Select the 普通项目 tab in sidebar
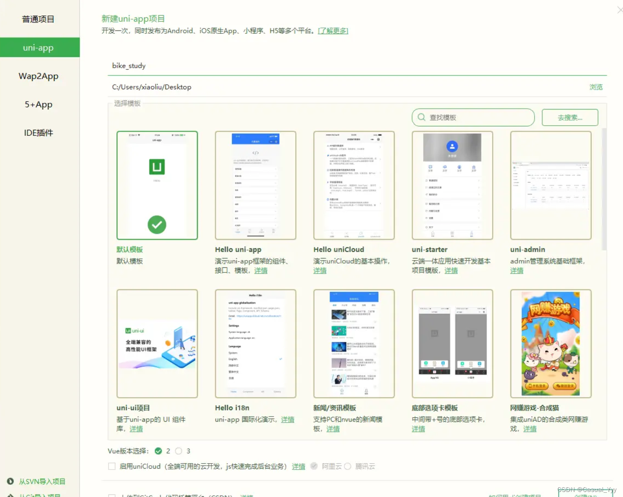 click(38, 19)
